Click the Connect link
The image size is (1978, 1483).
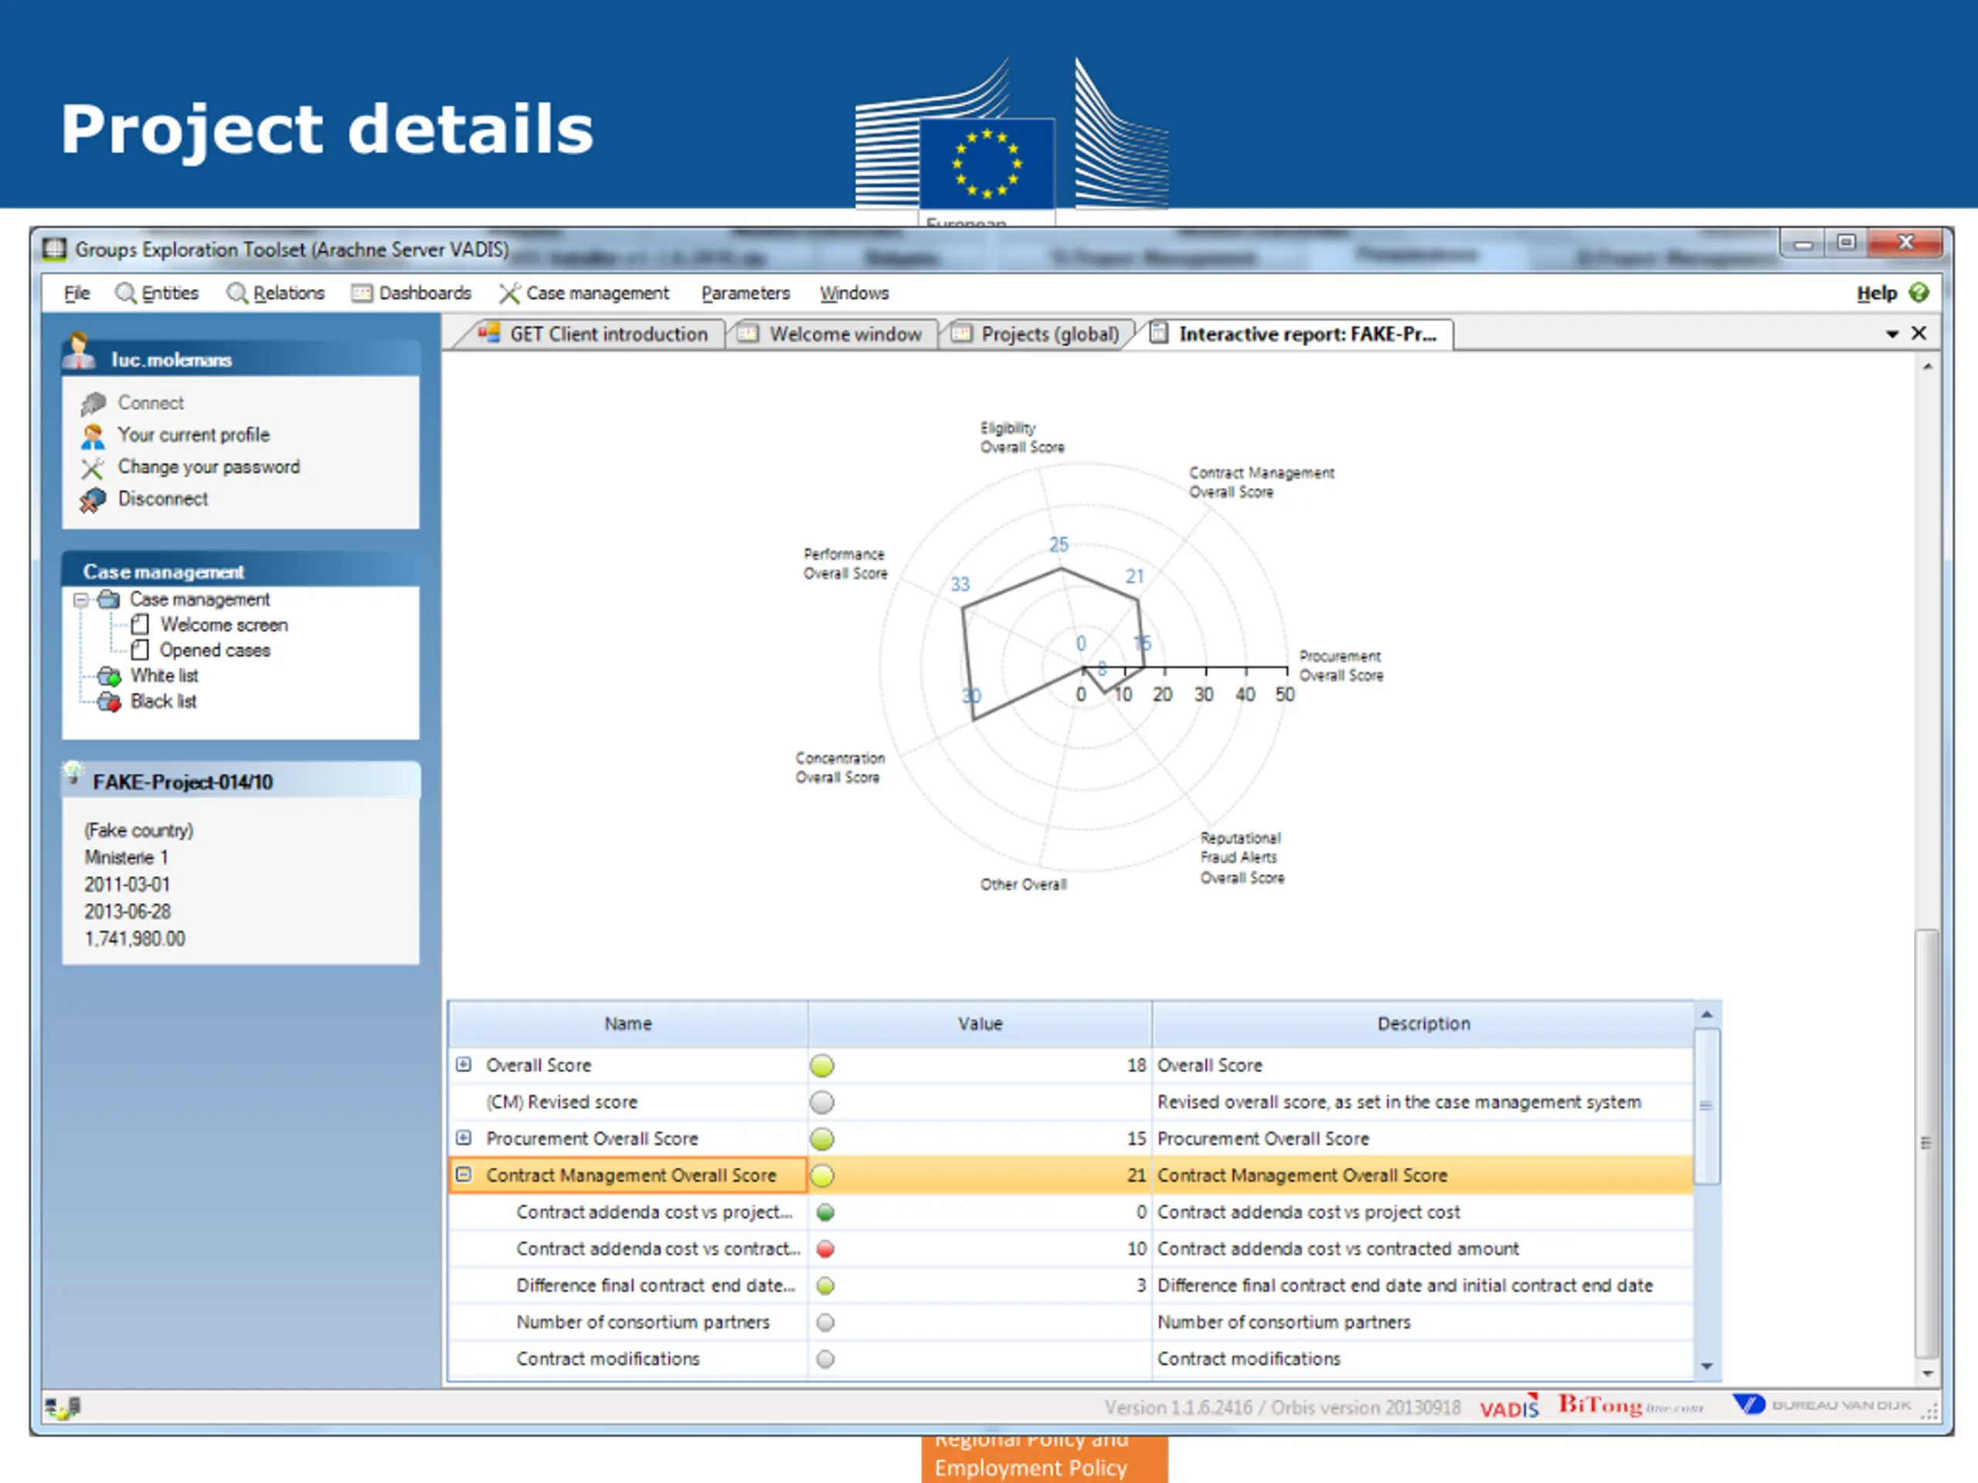click(x=150, y=403)
